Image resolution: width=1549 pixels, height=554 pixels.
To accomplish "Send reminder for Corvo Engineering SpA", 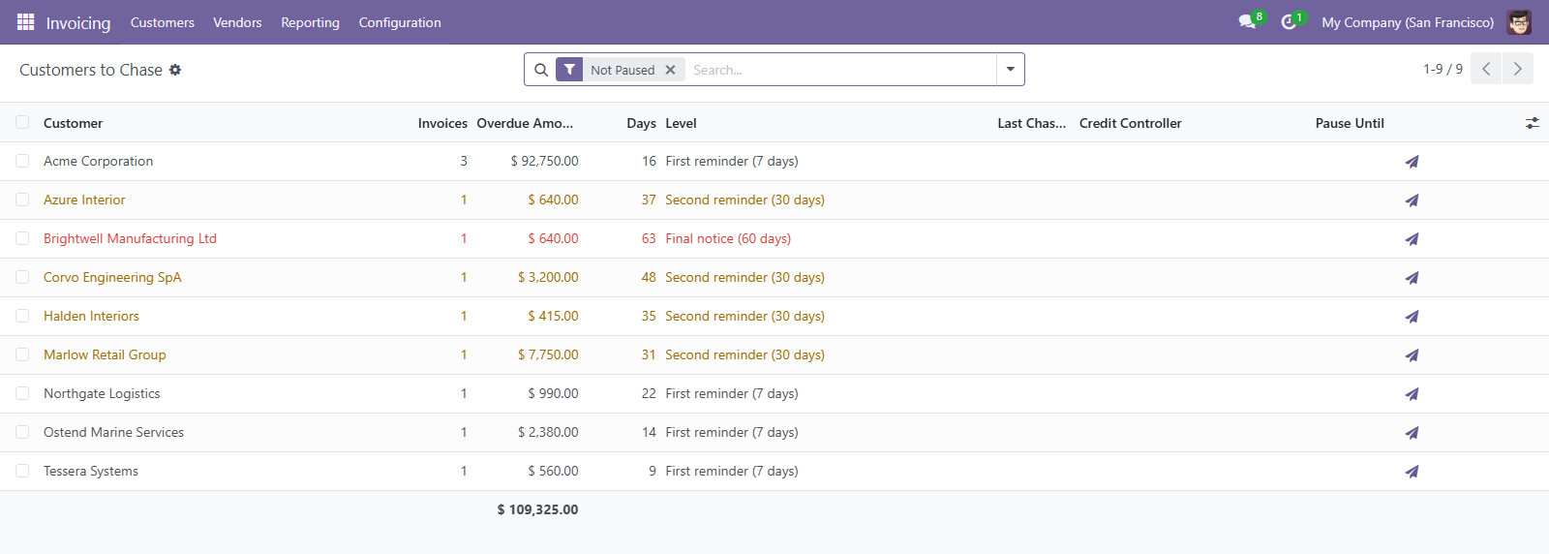I will pyautogui.click(x=1412, y=278).
